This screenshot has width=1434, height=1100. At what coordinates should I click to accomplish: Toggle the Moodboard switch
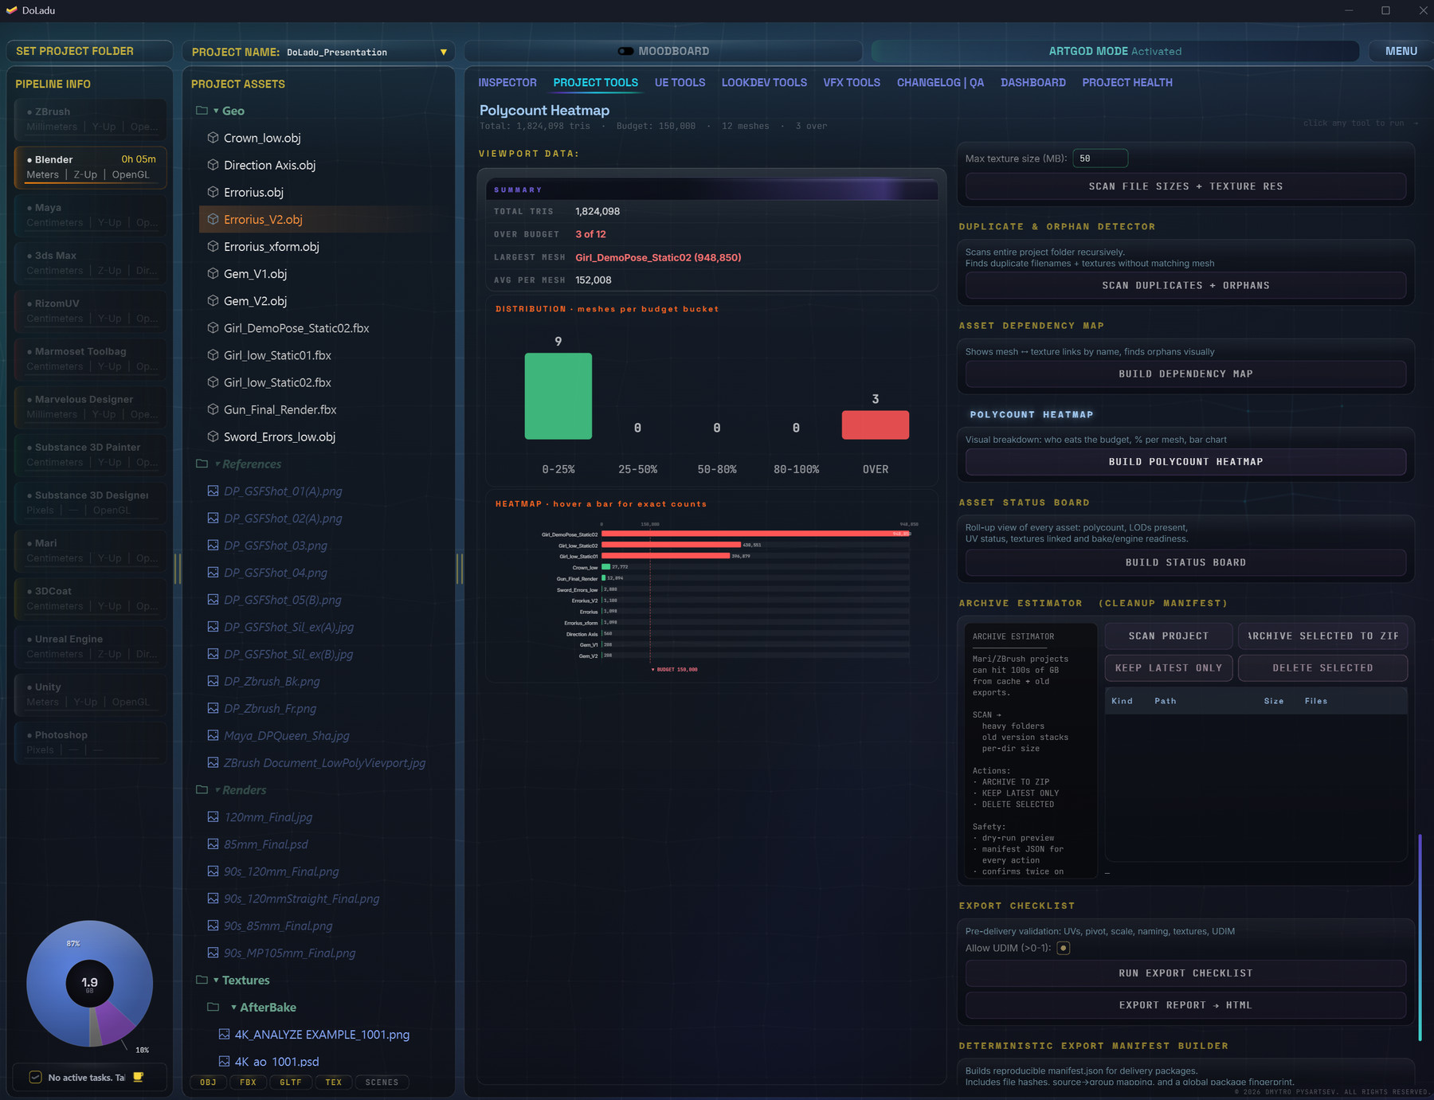click(625, 51)
